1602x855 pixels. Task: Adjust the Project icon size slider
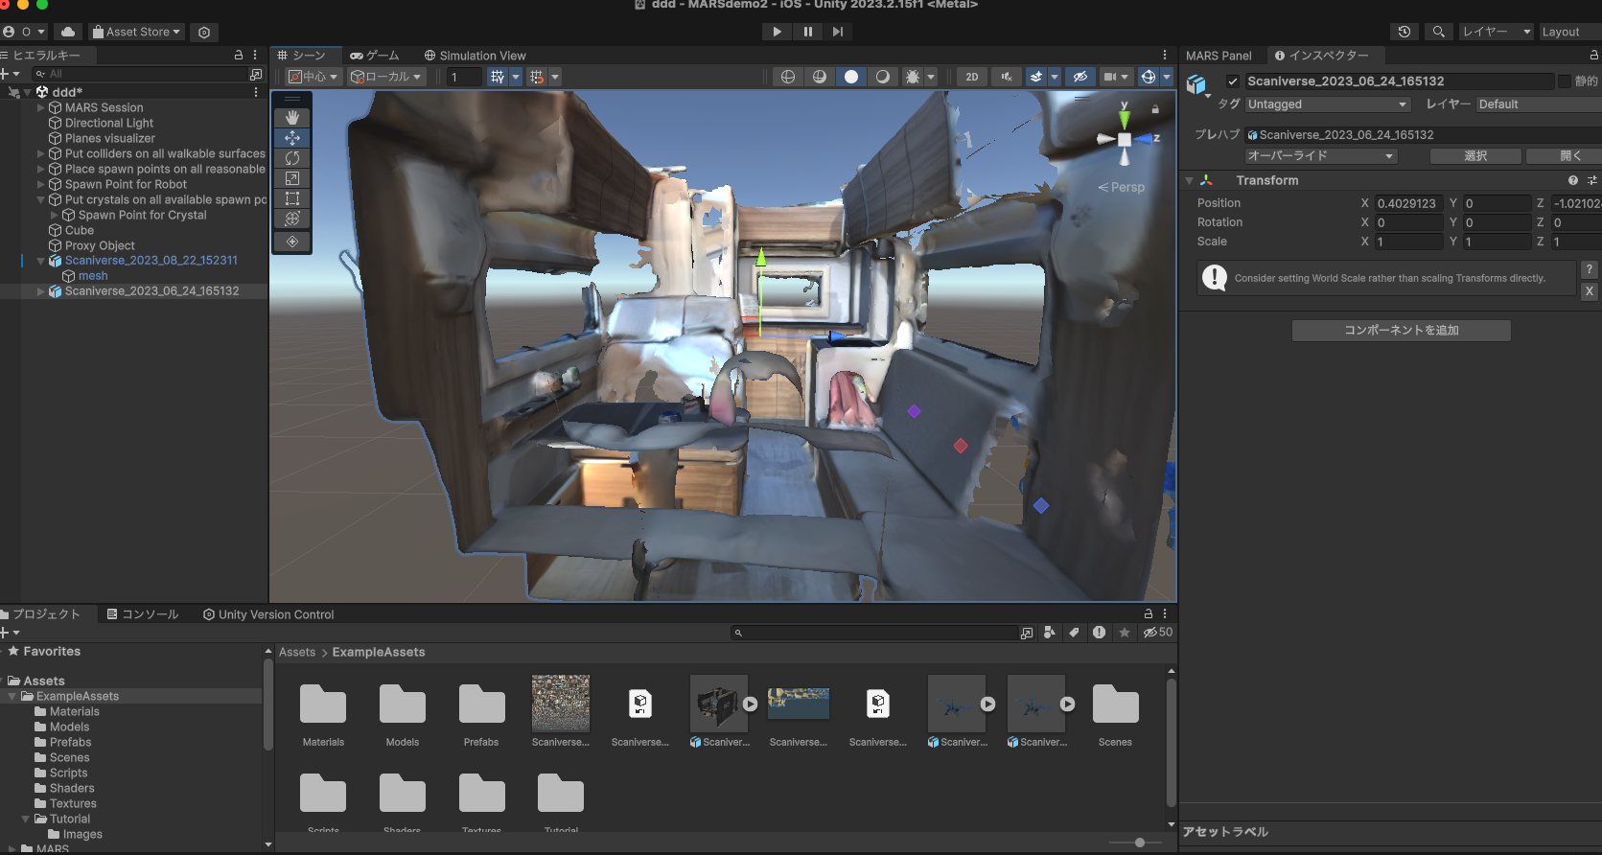pyautogui.click(x=1139, y=843)
